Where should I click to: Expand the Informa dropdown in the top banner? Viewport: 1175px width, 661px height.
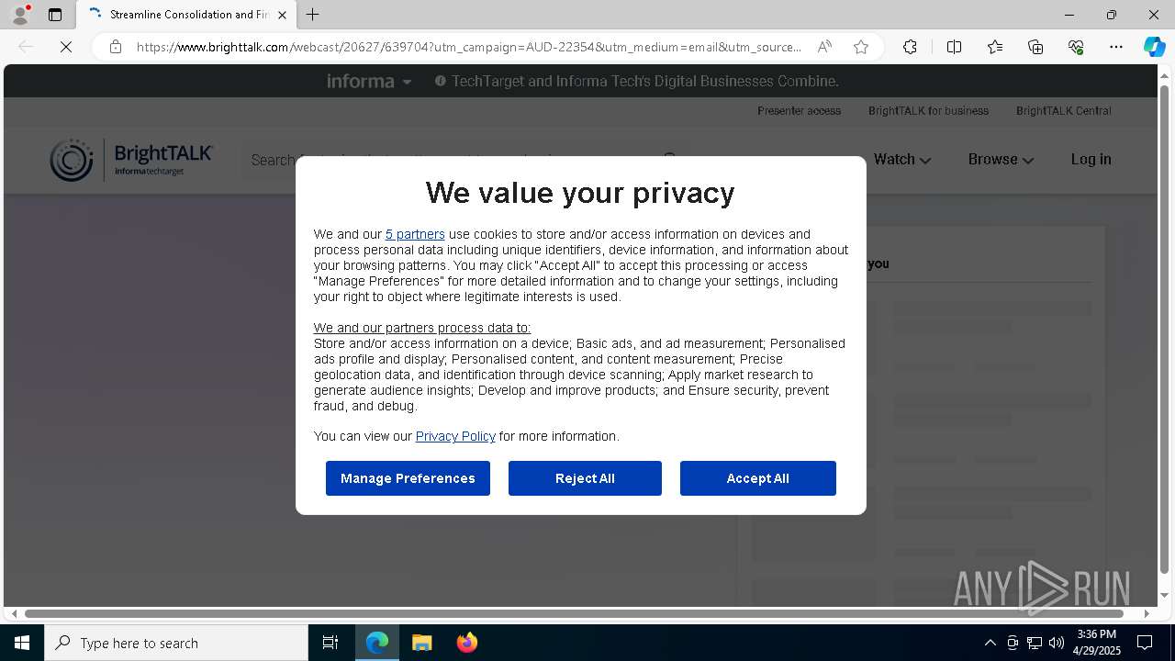point(369,81)
